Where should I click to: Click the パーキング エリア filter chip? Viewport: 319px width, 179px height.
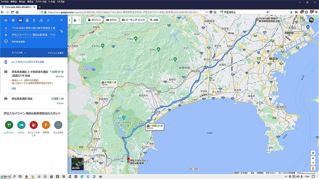click(133, 20)
